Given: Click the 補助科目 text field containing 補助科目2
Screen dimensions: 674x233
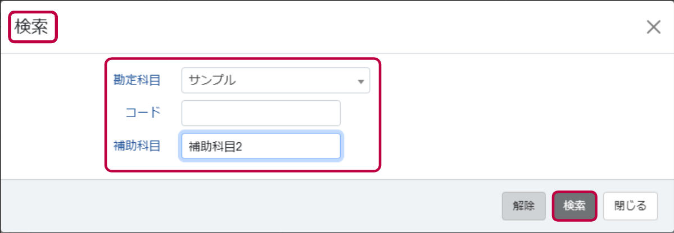Looking at the screenshot, I should [261, 146].
